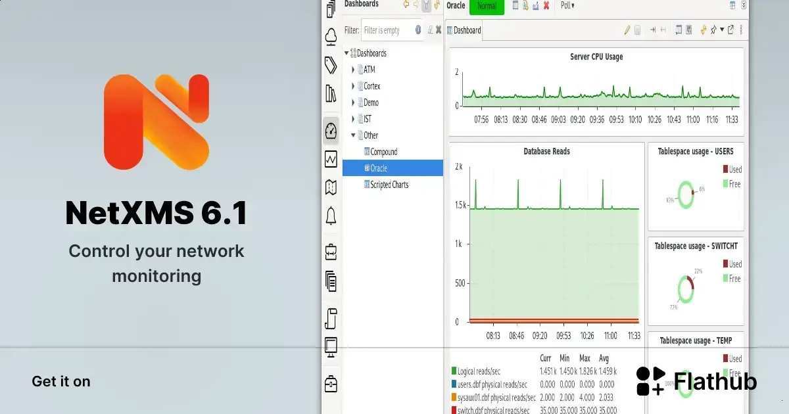Click the chart export icon in Oracle toolbar
Viewport: 789px width, 414px height.
[536, 5]
